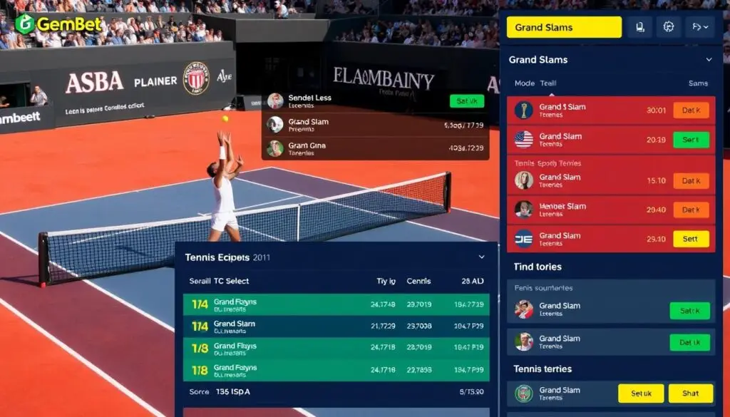Click the mobile device icon in the toolbar
730x417 pixels.
coord(640,26)
